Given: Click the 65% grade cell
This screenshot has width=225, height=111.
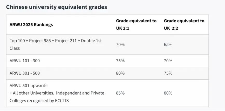Looking at the screenshot, I should 168,44.
